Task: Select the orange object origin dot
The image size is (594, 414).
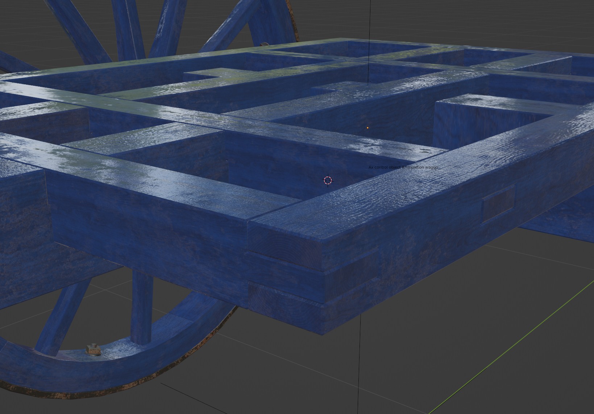Action: [x=367, y=128]
